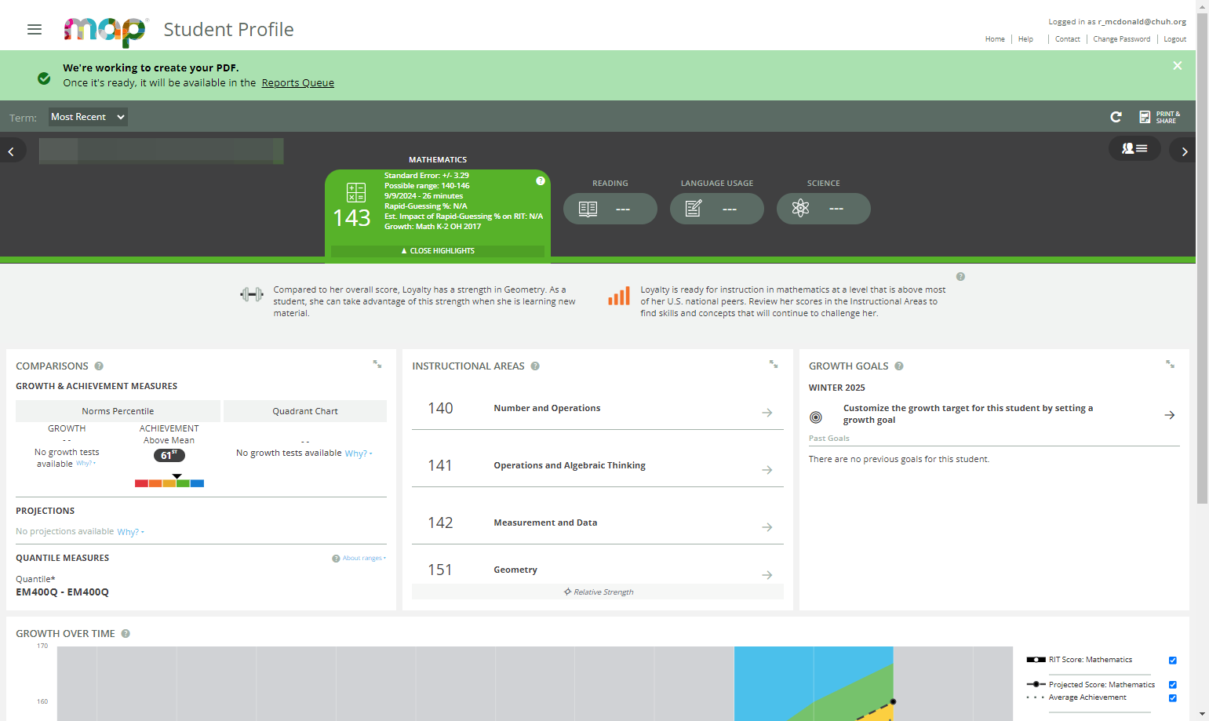Image resolution: width=1209 pixels, height=721 pixels.
Task: Click Home link
Action: pos(995,39)
